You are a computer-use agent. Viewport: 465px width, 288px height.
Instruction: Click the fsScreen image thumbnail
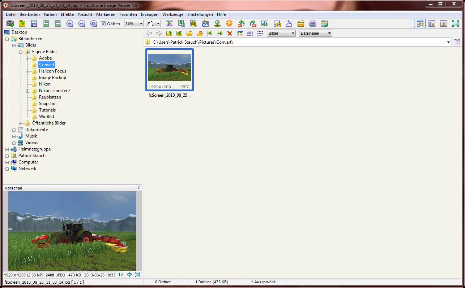pos(170,69)
